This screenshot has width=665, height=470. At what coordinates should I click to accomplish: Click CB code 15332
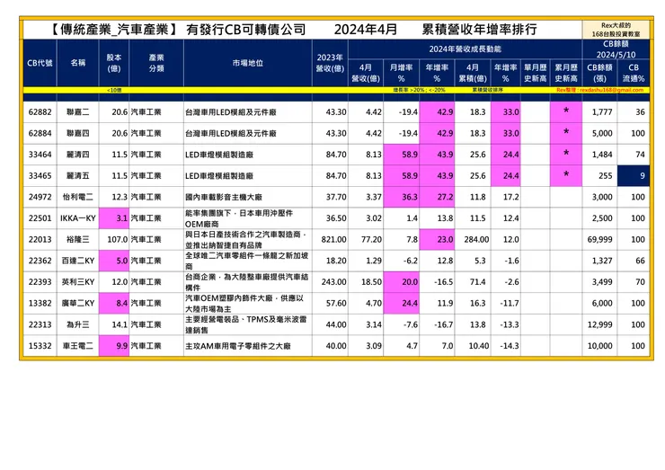[40, 346]
